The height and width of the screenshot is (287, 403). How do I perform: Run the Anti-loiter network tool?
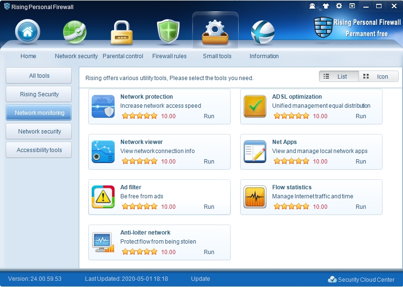tap(209, 252)
